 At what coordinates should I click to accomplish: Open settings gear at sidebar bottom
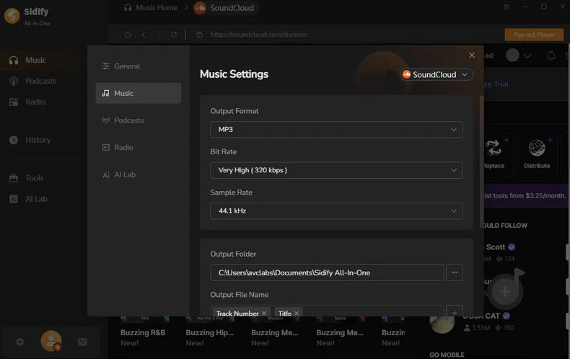[x=19, y=342]
